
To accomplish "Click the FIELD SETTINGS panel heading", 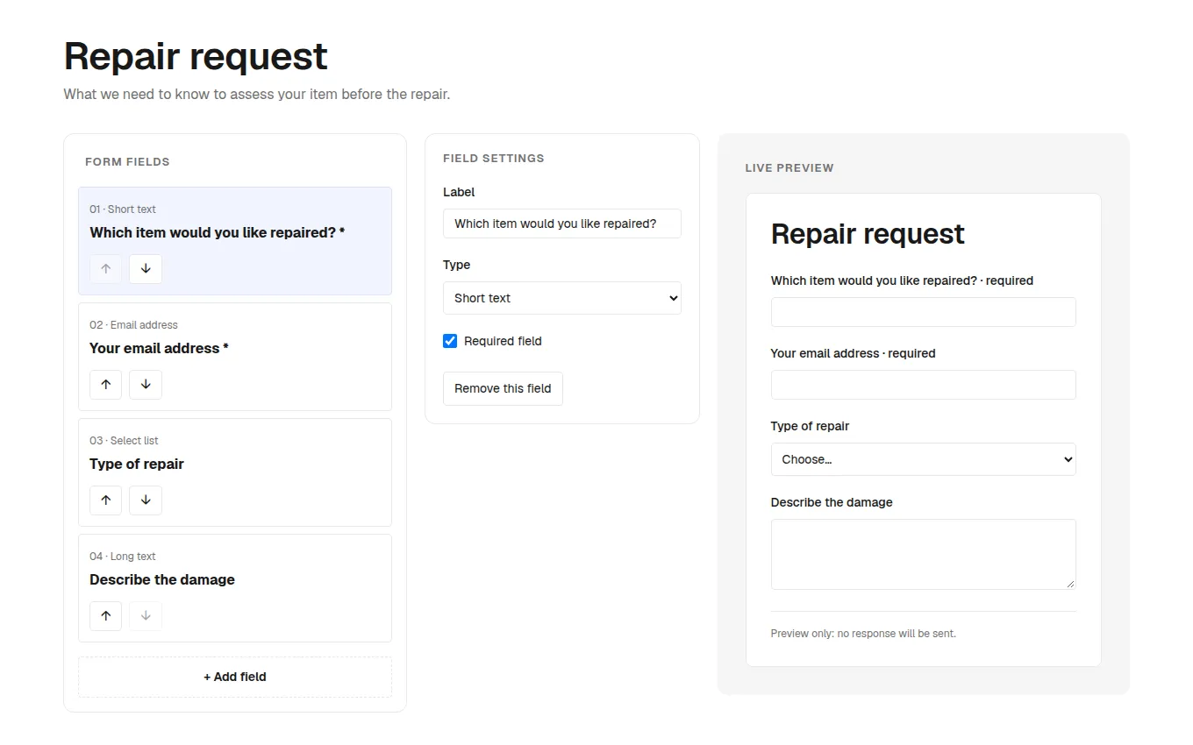I will 494,159.
